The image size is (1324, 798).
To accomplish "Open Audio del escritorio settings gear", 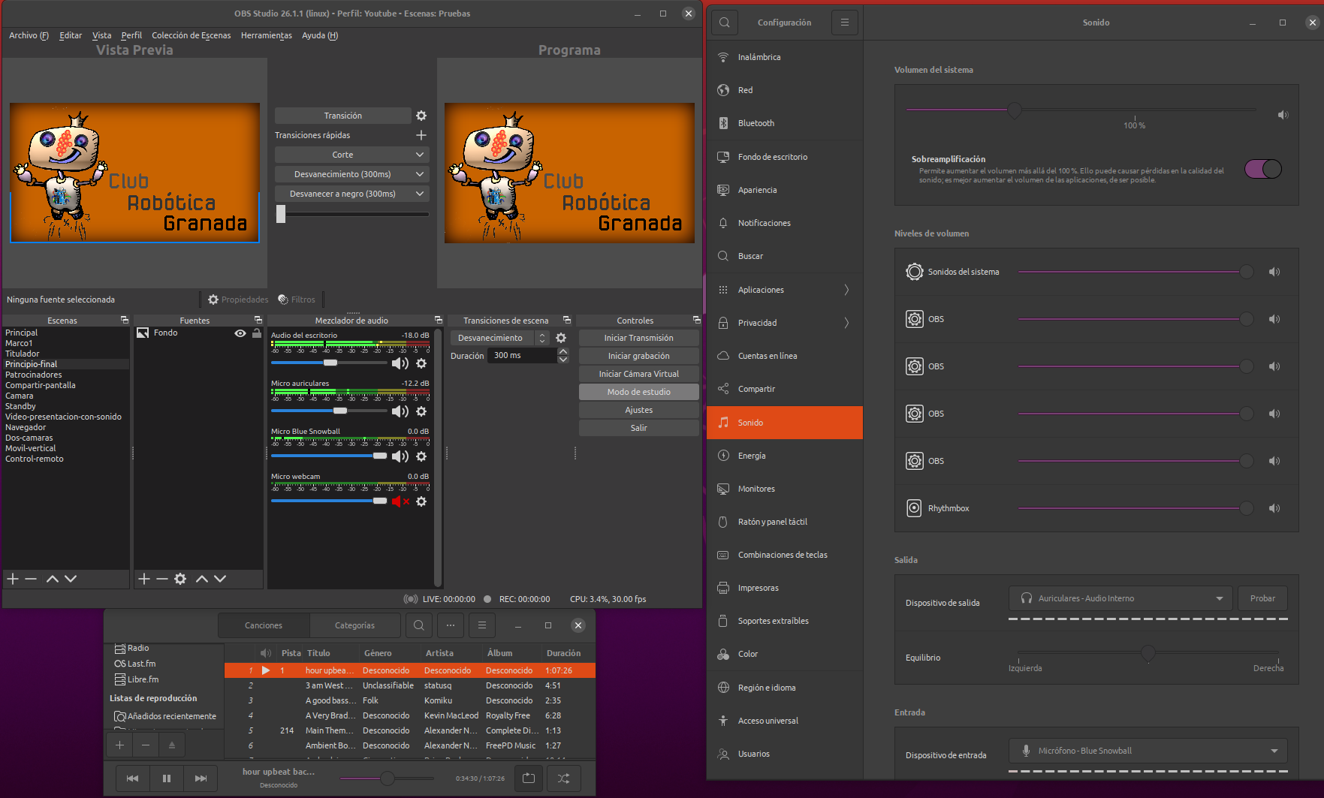I will [421, 363].
